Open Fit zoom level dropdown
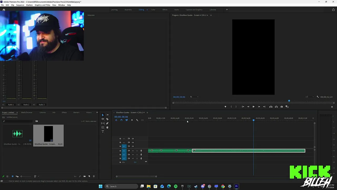 (x=194, y=97)
